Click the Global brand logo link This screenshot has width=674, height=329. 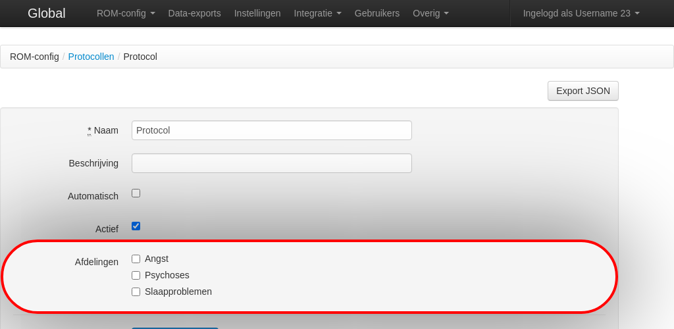coord(46,13)
